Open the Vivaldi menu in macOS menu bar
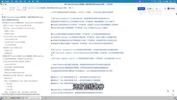The width and height of the screenshot is (177, 100). click(x=7, y=1)
